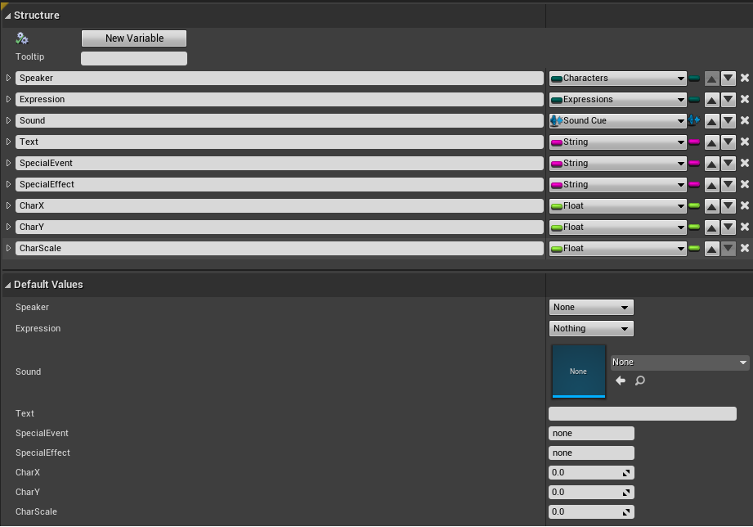The image size is (753, 527).
Task: Delete the SpecialEvent variable
Action: point(745,163)
